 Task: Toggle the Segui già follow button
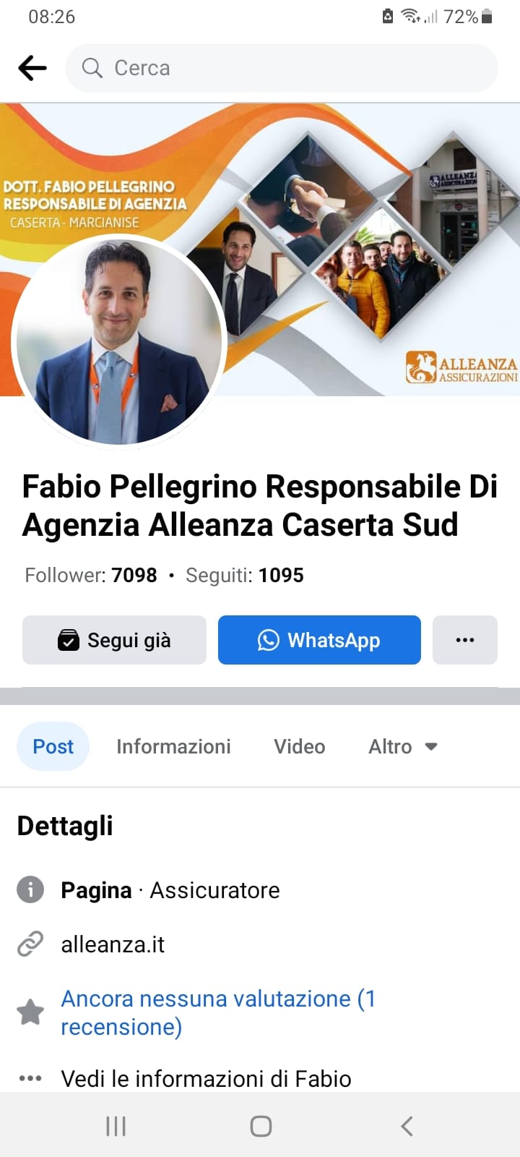tap(114, 640)
